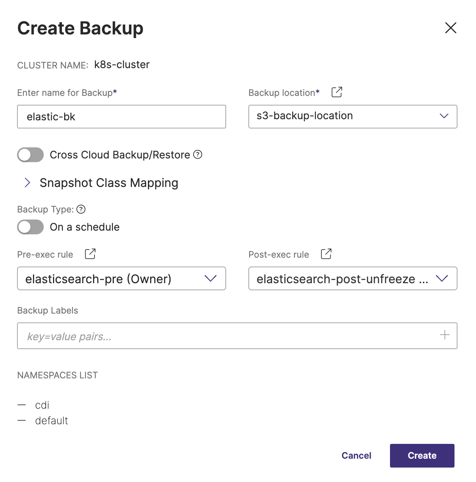476x482 pixels.
Task: Open Backup location external link icon
Action: click(337, 92)
